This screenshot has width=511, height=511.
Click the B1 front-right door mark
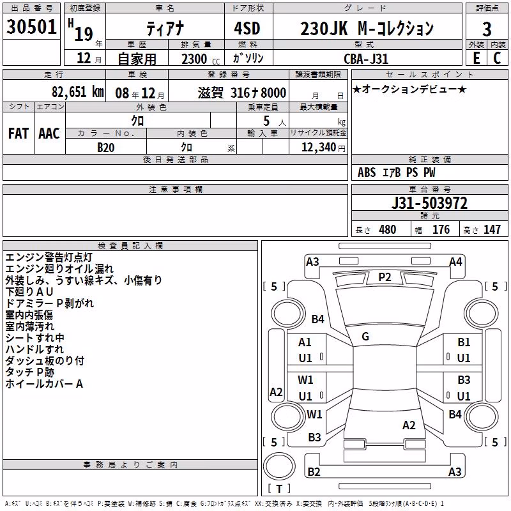coord(464,342)
